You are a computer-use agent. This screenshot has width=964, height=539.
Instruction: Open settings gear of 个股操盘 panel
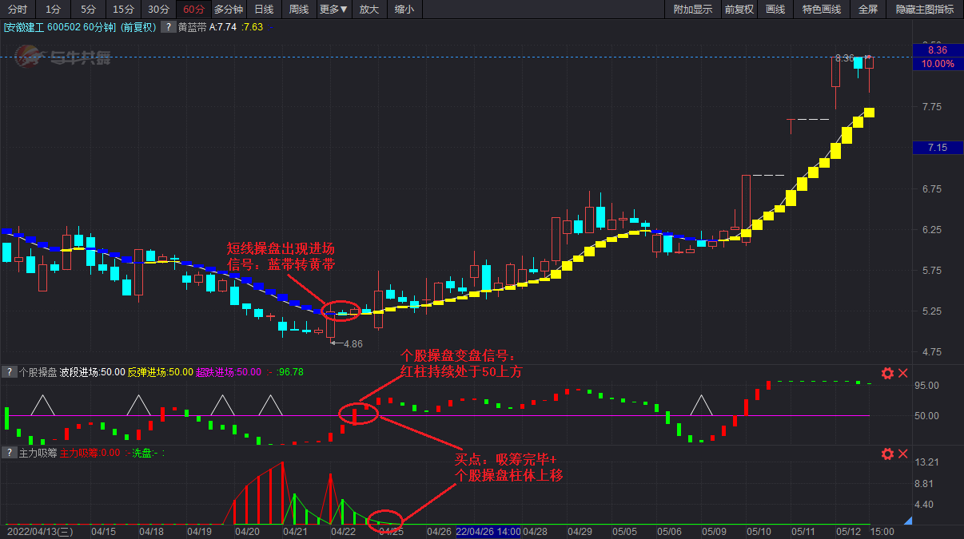pos(887,373)
